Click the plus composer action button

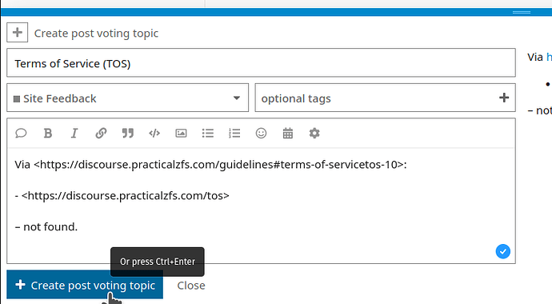(18, 32)
